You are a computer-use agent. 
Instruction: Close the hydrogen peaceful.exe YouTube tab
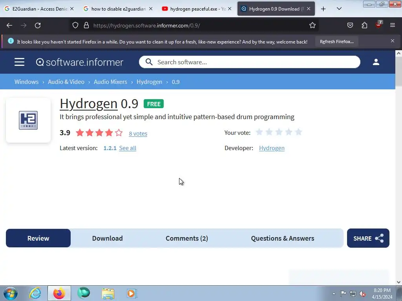pyautogui.click(x=230, y=9)
